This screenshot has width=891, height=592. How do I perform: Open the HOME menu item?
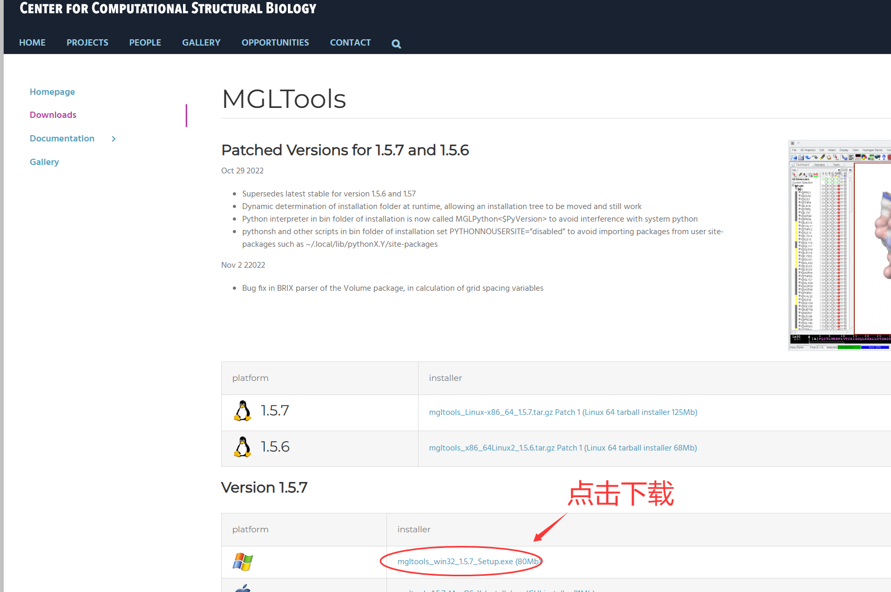point(33,42)
